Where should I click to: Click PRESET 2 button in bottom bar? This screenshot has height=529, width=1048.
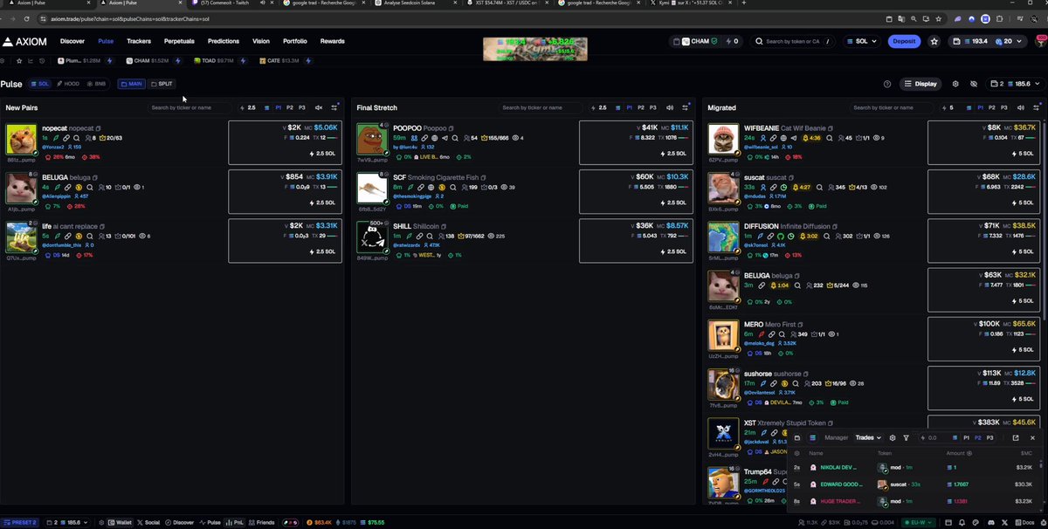(20, 522)
